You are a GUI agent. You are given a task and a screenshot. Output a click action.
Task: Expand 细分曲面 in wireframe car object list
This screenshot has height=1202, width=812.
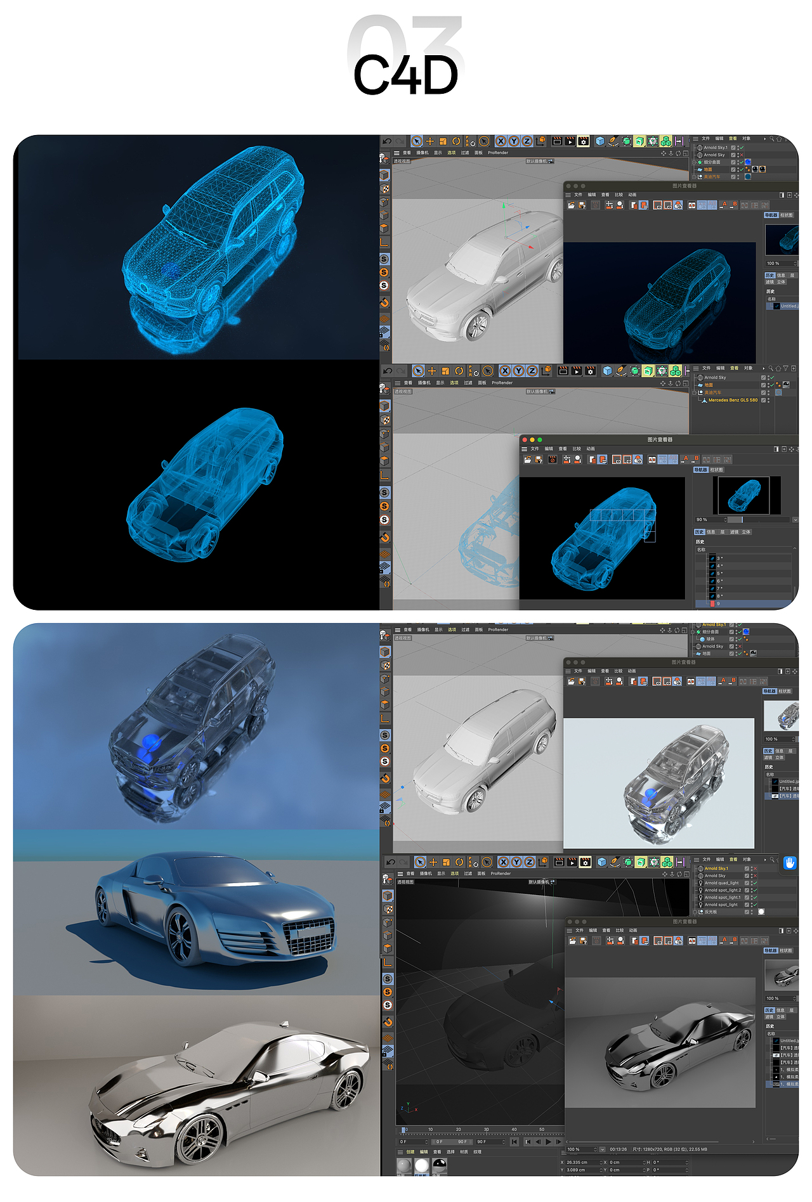click(x=695, y=162)
